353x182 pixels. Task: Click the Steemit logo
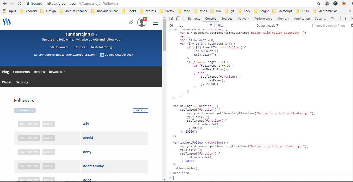7,22
